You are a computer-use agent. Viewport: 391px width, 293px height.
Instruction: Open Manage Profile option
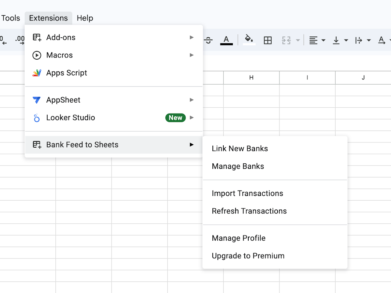[x=275, y=238]
